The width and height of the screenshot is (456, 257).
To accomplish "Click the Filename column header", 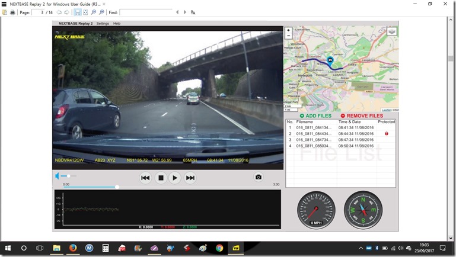I will [304, 122].
